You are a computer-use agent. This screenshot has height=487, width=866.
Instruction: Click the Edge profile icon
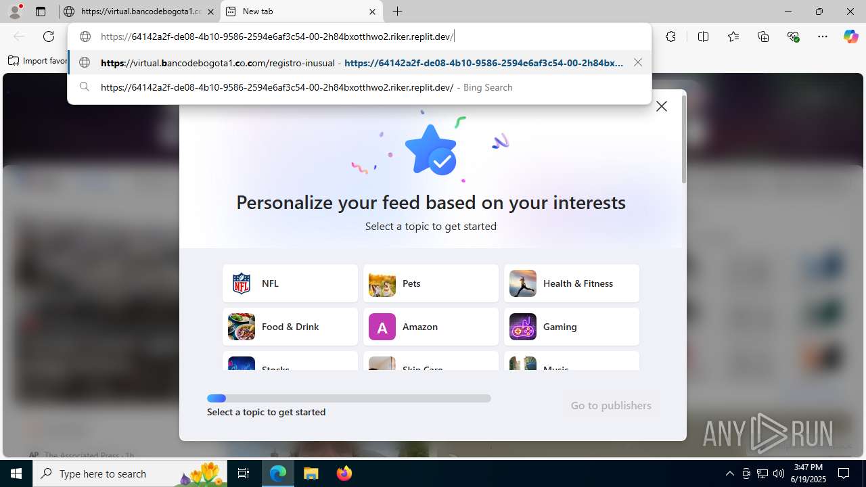15,11
